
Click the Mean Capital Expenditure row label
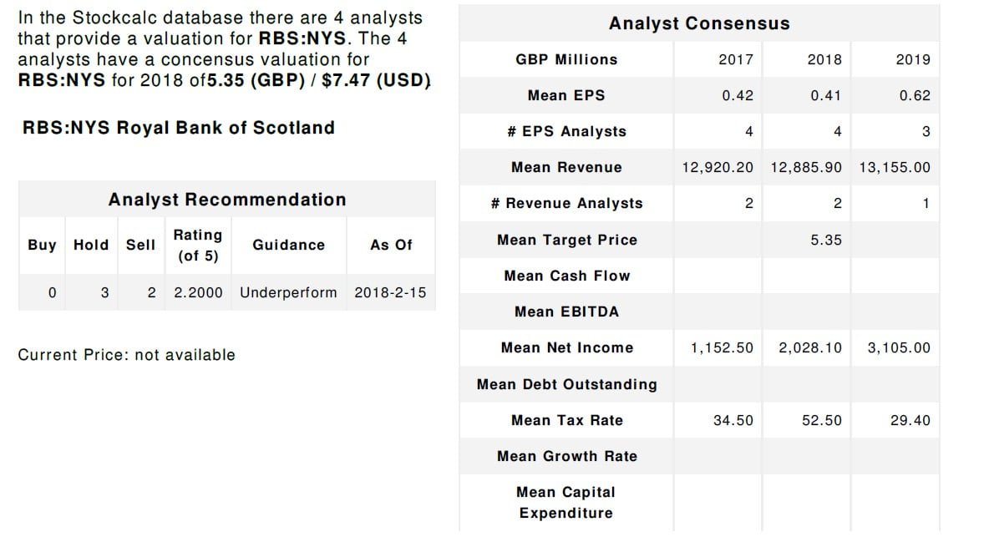click(x=566, y=502)
